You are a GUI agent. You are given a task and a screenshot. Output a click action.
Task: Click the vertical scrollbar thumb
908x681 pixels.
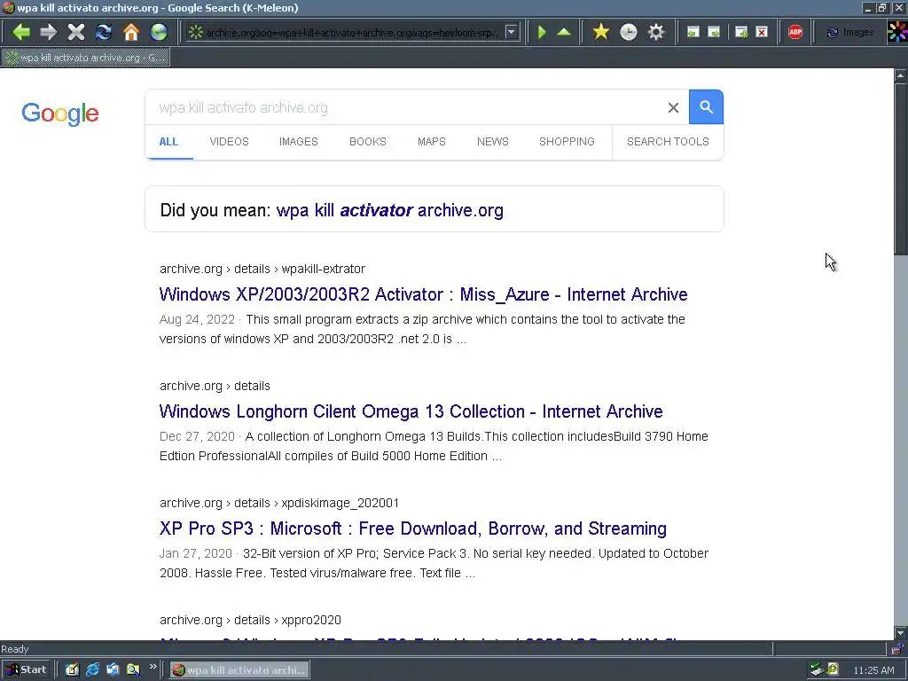(x=901, y=168)
